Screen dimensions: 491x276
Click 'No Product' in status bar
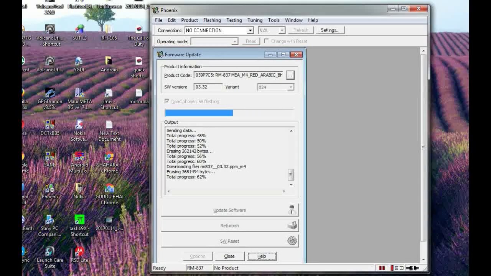point(226,268)
